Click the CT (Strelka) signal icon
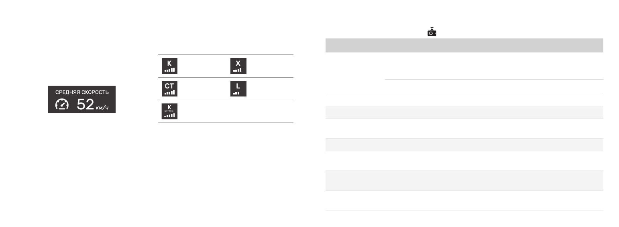Viewport: 619px width, 227px height. [169, 88]
